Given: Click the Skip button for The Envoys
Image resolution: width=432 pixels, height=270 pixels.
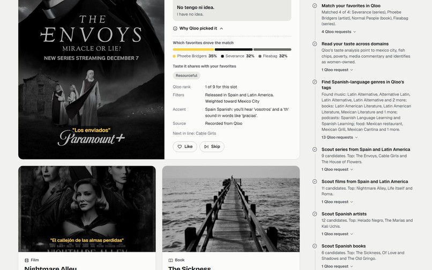Looking at the screenshot, I should [x=212, y=147].
